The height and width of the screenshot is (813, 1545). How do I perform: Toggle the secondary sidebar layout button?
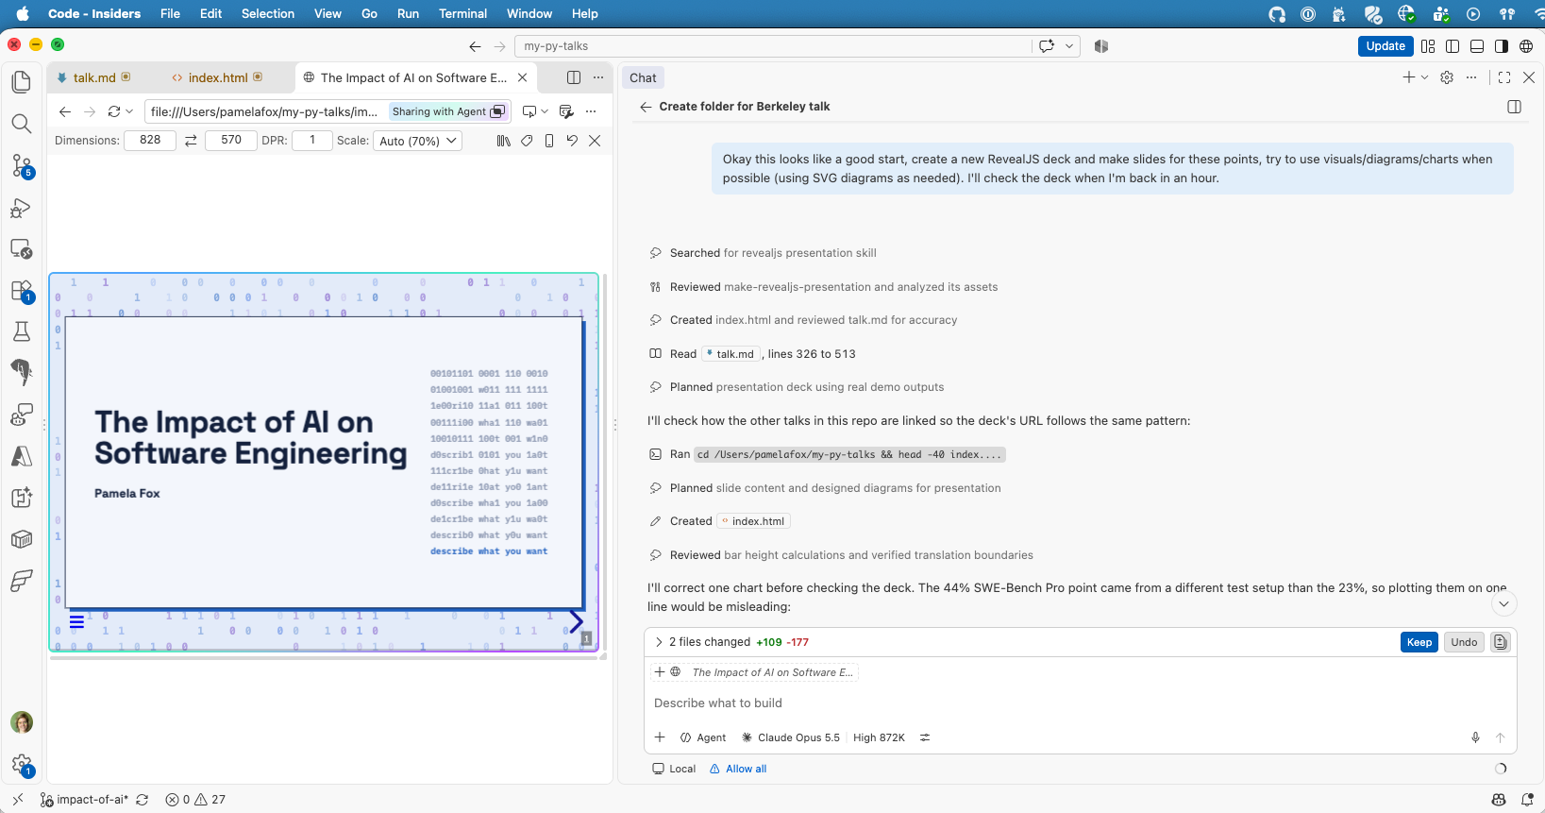coord(1502,46)
